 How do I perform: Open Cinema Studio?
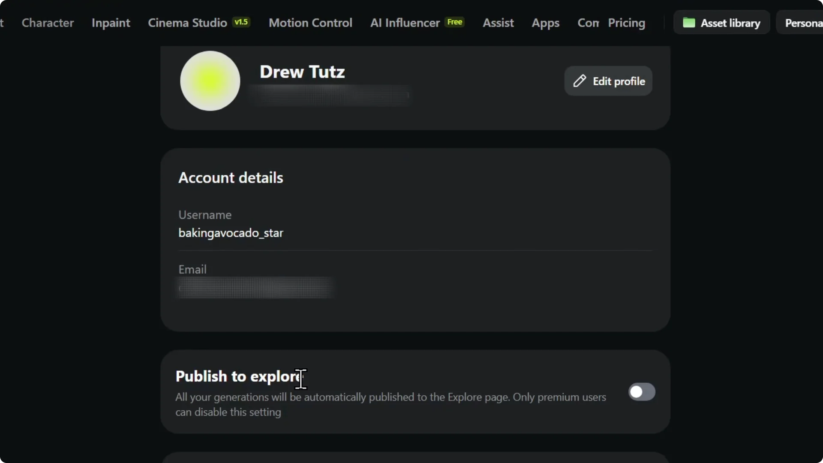(x=187, y=23)
